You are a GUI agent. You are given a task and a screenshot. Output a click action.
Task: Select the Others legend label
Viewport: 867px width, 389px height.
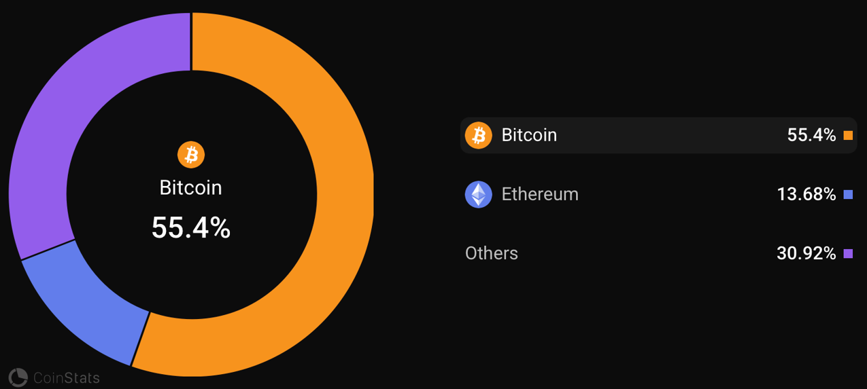point(492,253)
